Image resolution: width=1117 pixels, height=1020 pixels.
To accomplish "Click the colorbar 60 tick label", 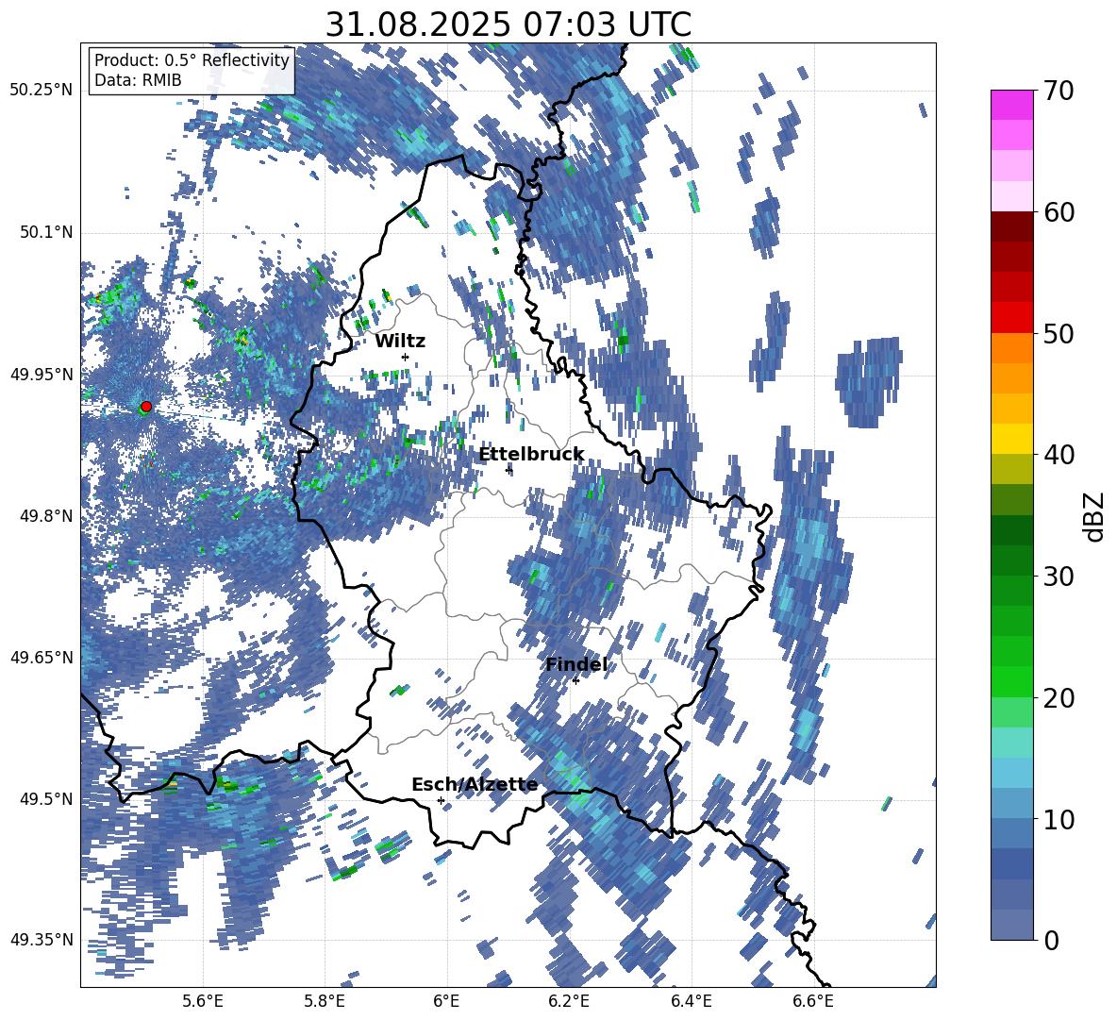I will [x=1059, y=212].
